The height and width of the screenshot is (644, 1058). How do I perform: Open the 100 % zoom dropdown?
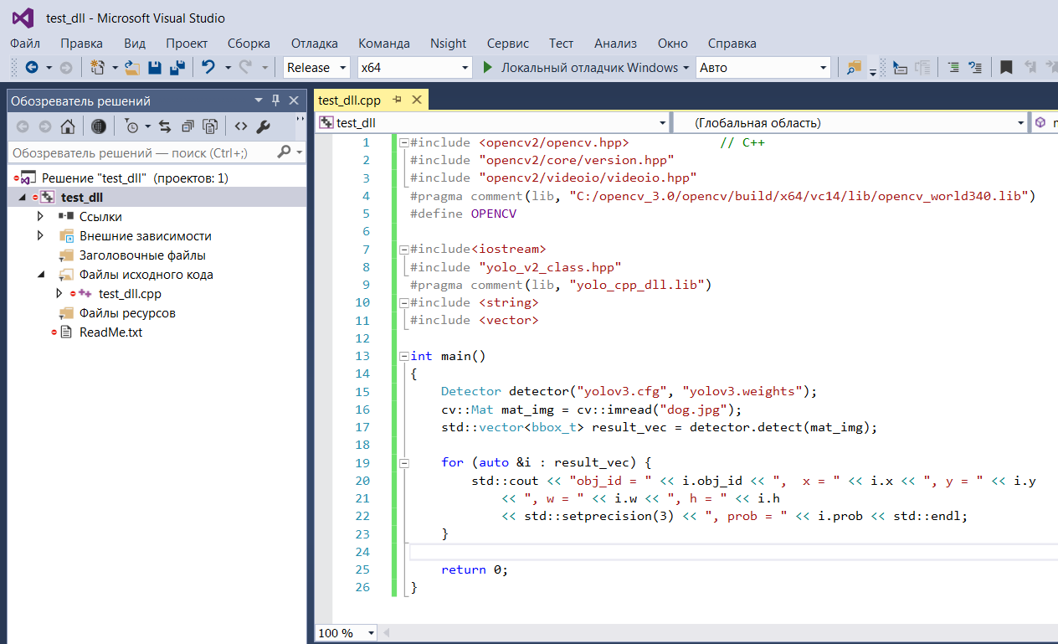(x=372, y=633)
